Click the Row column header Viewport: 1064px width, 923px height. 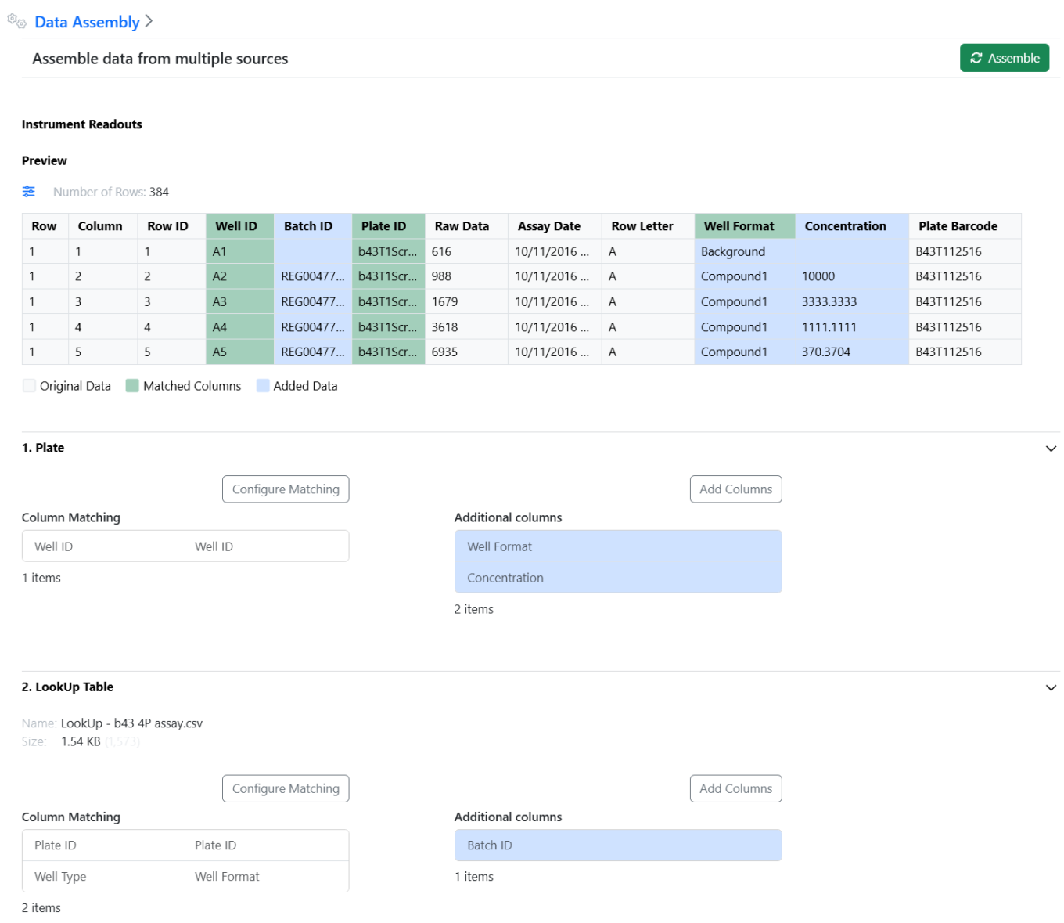[45, 226]
